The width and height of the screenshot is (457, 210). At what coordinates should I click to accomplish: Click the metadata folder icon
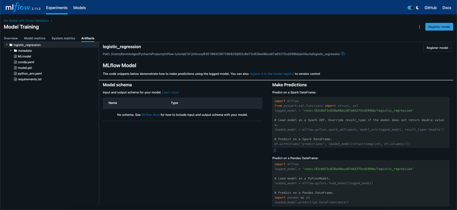16,50
